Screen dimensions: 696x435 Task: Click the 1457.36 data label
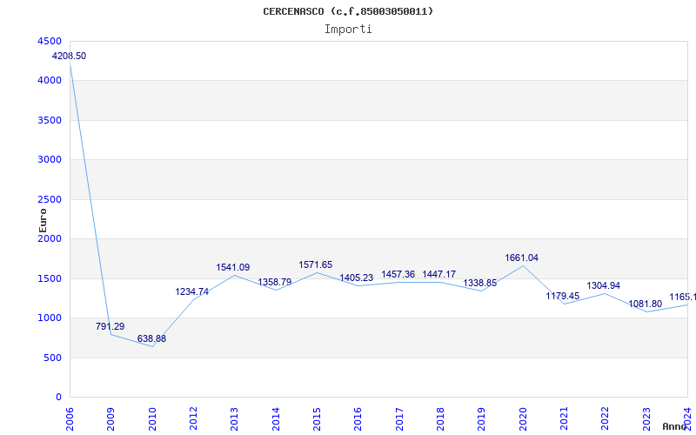pyautogui.click(x=398, y=275)
